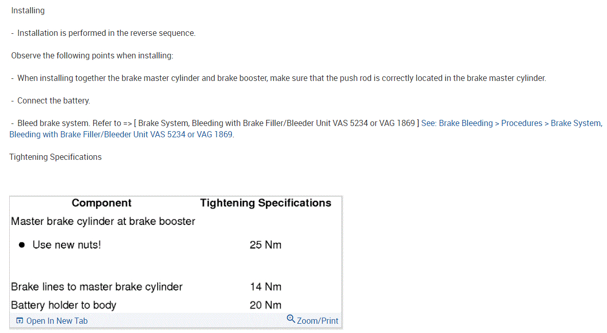Click the 'Battery holder to body' row
Screen dimensions: 607x333
click(63, 305)
